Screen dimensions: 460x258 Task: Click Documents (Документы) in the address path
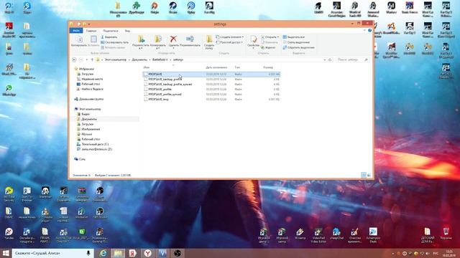[139, 59]
